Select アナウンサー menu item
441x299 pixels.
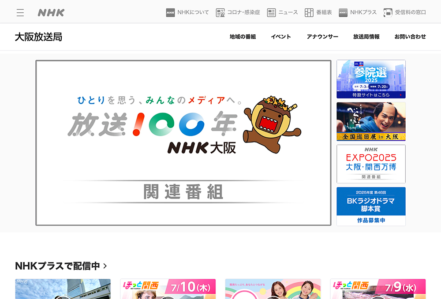323,37
